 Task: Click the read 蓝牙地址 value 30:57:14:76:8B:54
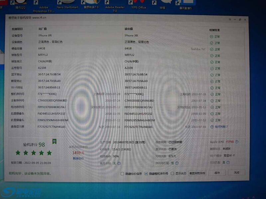[136, 74]
